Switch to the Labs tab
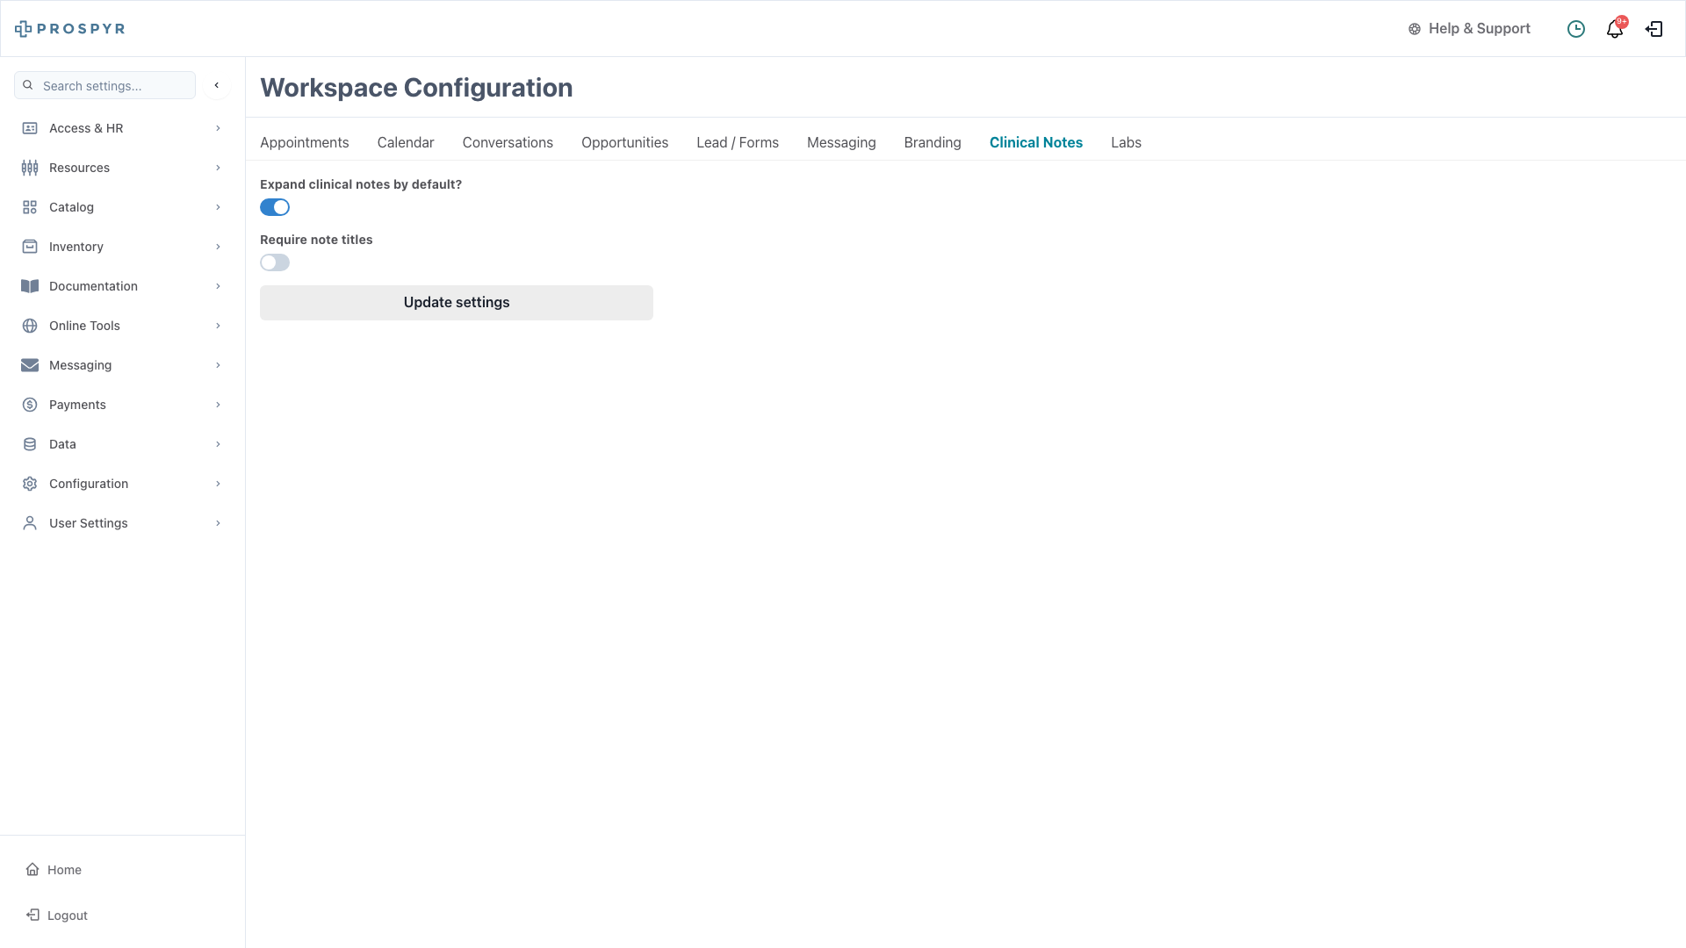Screen dimensions: 1686x948 1126,142
